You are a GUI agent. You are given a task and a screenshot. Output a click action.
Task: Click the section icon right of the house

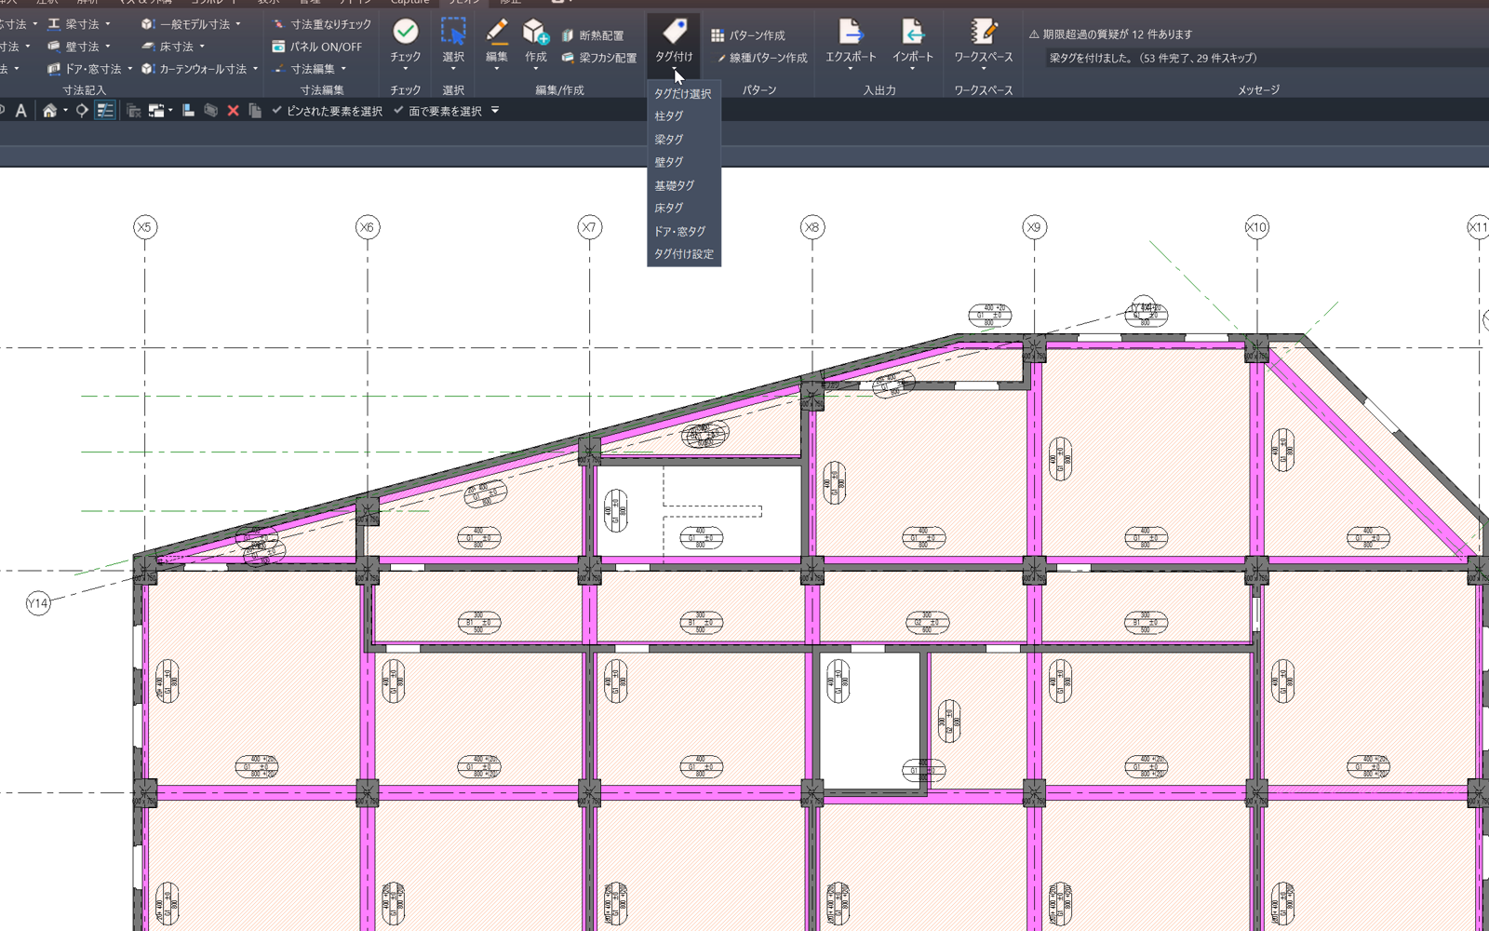[x=82, y=111]
